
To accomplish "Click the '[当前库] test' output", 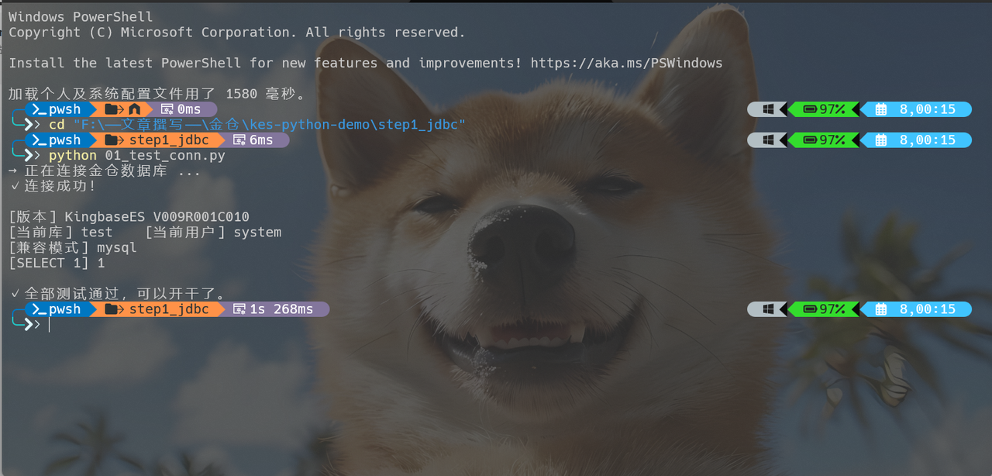I will pos(60,232).
